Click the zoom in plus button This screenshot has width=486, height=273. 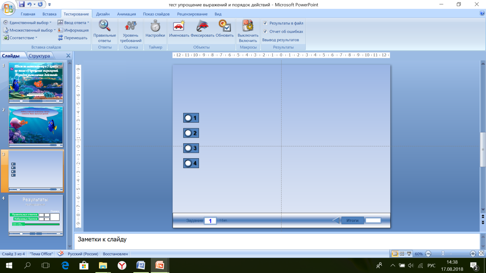point(473,254)
